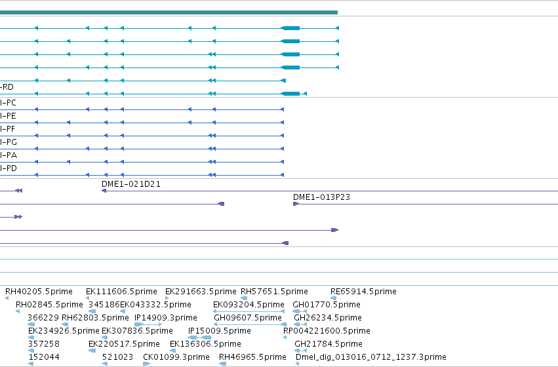The height and width of the screenshot is (367, 558).
Task: Click the I-PD protein label
Action: click(9, 168)
